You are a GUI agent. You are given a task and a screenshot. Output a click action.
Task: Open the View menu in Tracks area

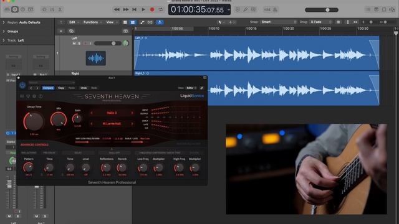point(112,22)
